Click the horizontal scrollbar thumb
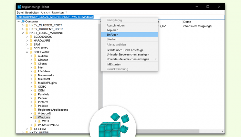 click(x=168, y=131)
